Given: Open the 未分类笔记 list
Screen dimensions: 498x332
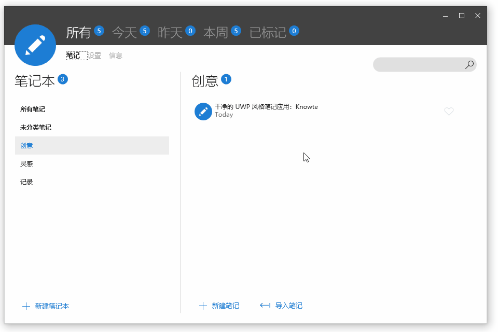Looking at the screenshot, I should 35,127.
